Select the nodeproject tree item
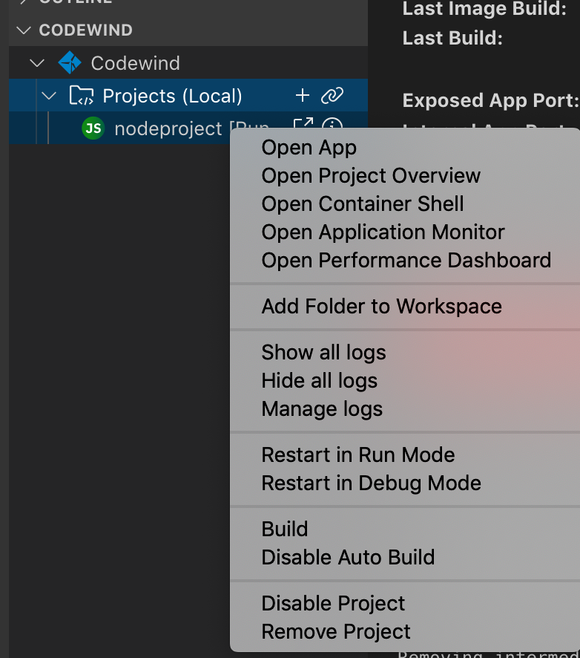 click(167, 128)
